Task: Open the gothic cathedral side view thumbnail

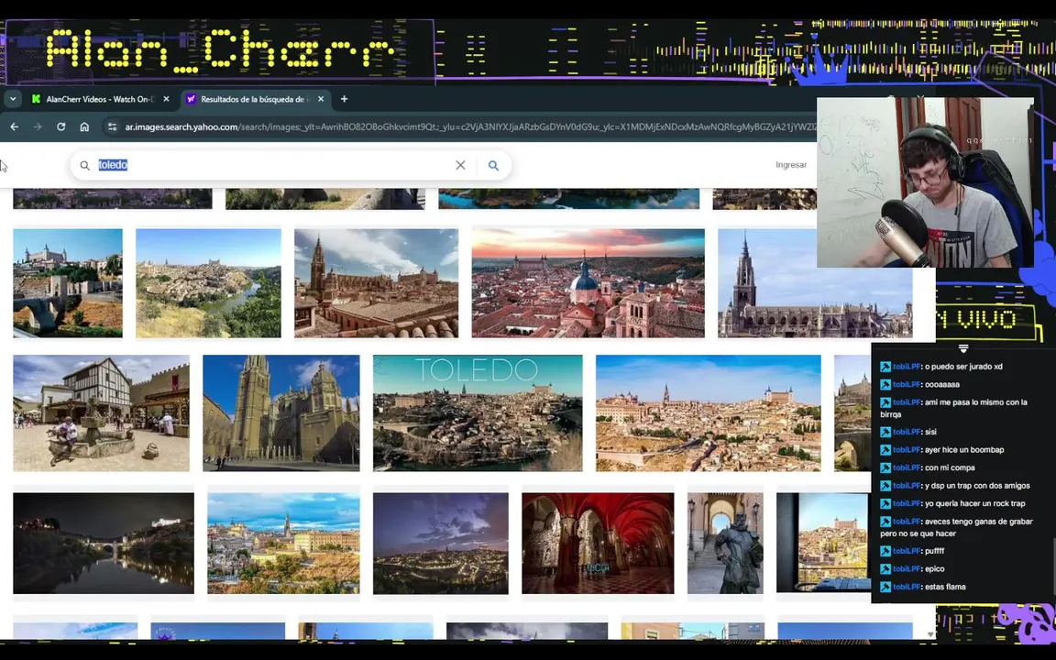Action: (815, 283)
